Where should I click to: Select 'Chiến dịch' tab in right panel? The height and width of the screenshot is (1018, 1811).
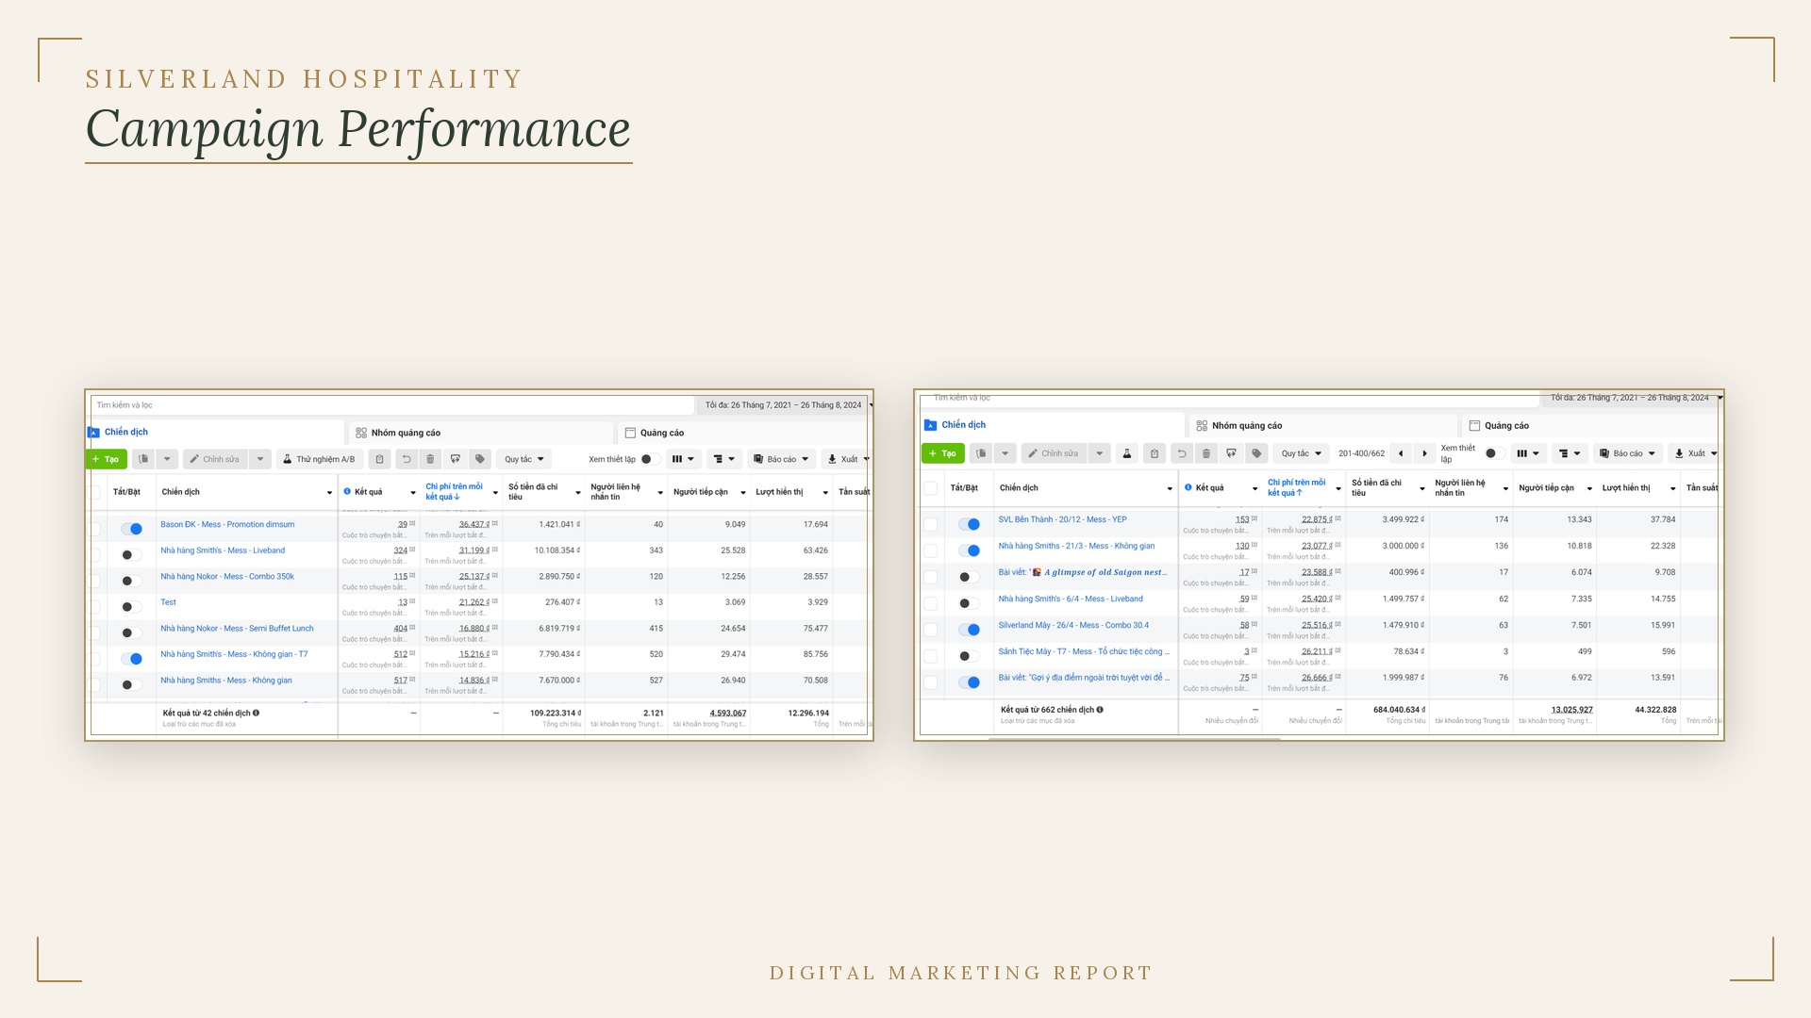pyautogui.click(x=1053, y=425)
